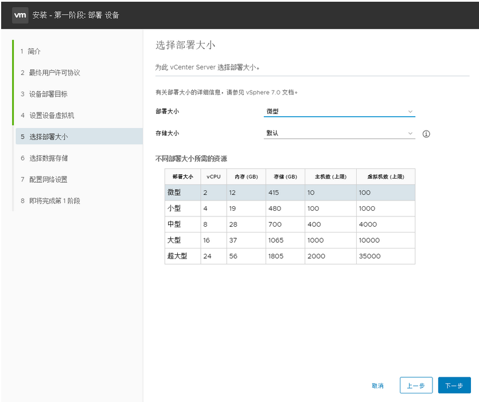Select the 超大型 row in the table
The image size is (479, 402).
(290, 256)
